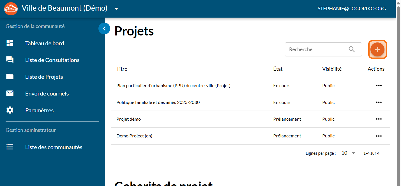
Task: Open the Lignes par page dropdown
Action: pos(349,153)
